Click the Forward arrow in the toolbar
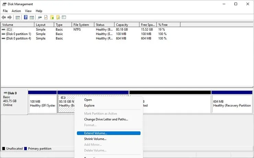 tap(9, 18)
